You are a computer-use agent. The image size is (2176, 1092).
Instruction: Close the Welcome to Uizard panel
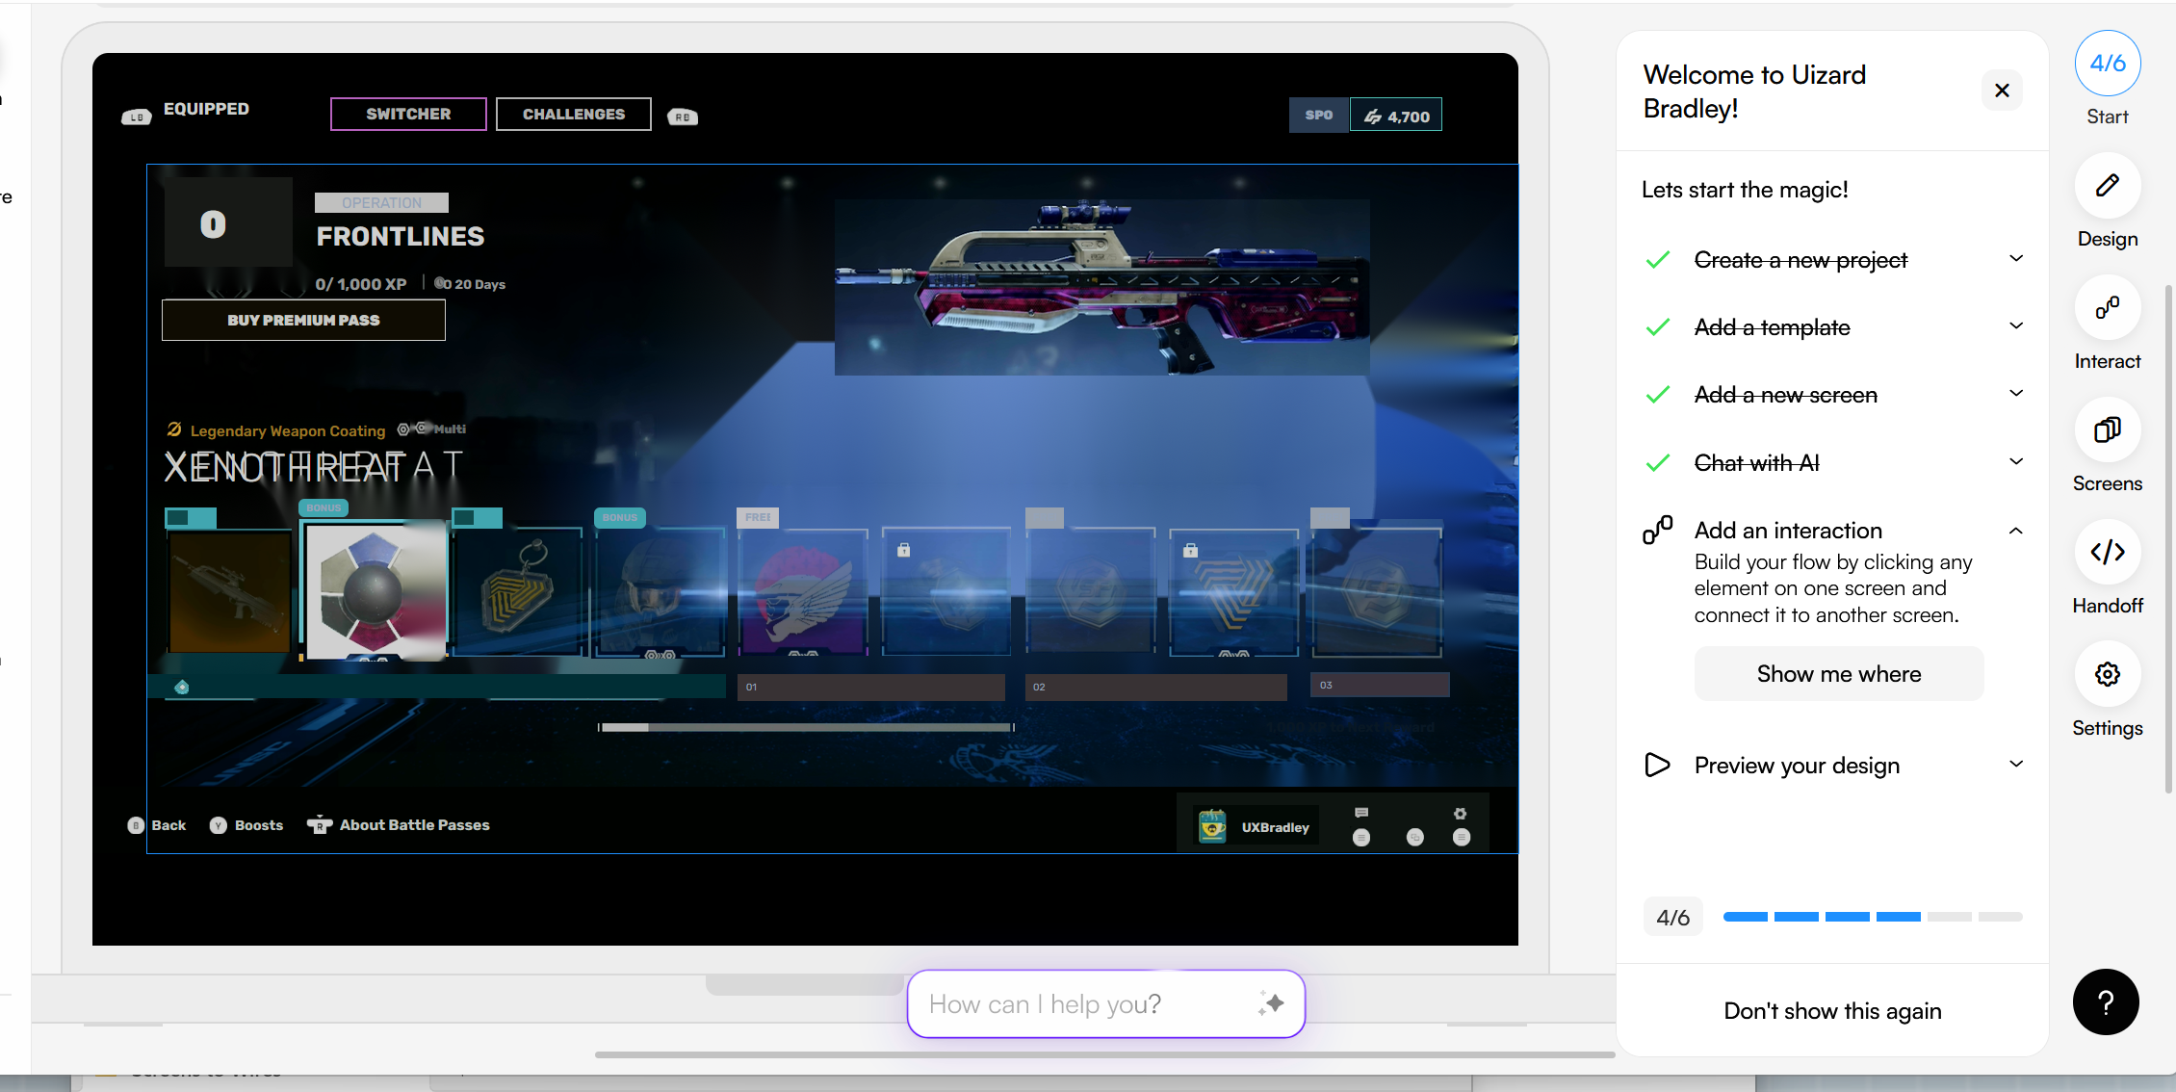(2002, 91)
